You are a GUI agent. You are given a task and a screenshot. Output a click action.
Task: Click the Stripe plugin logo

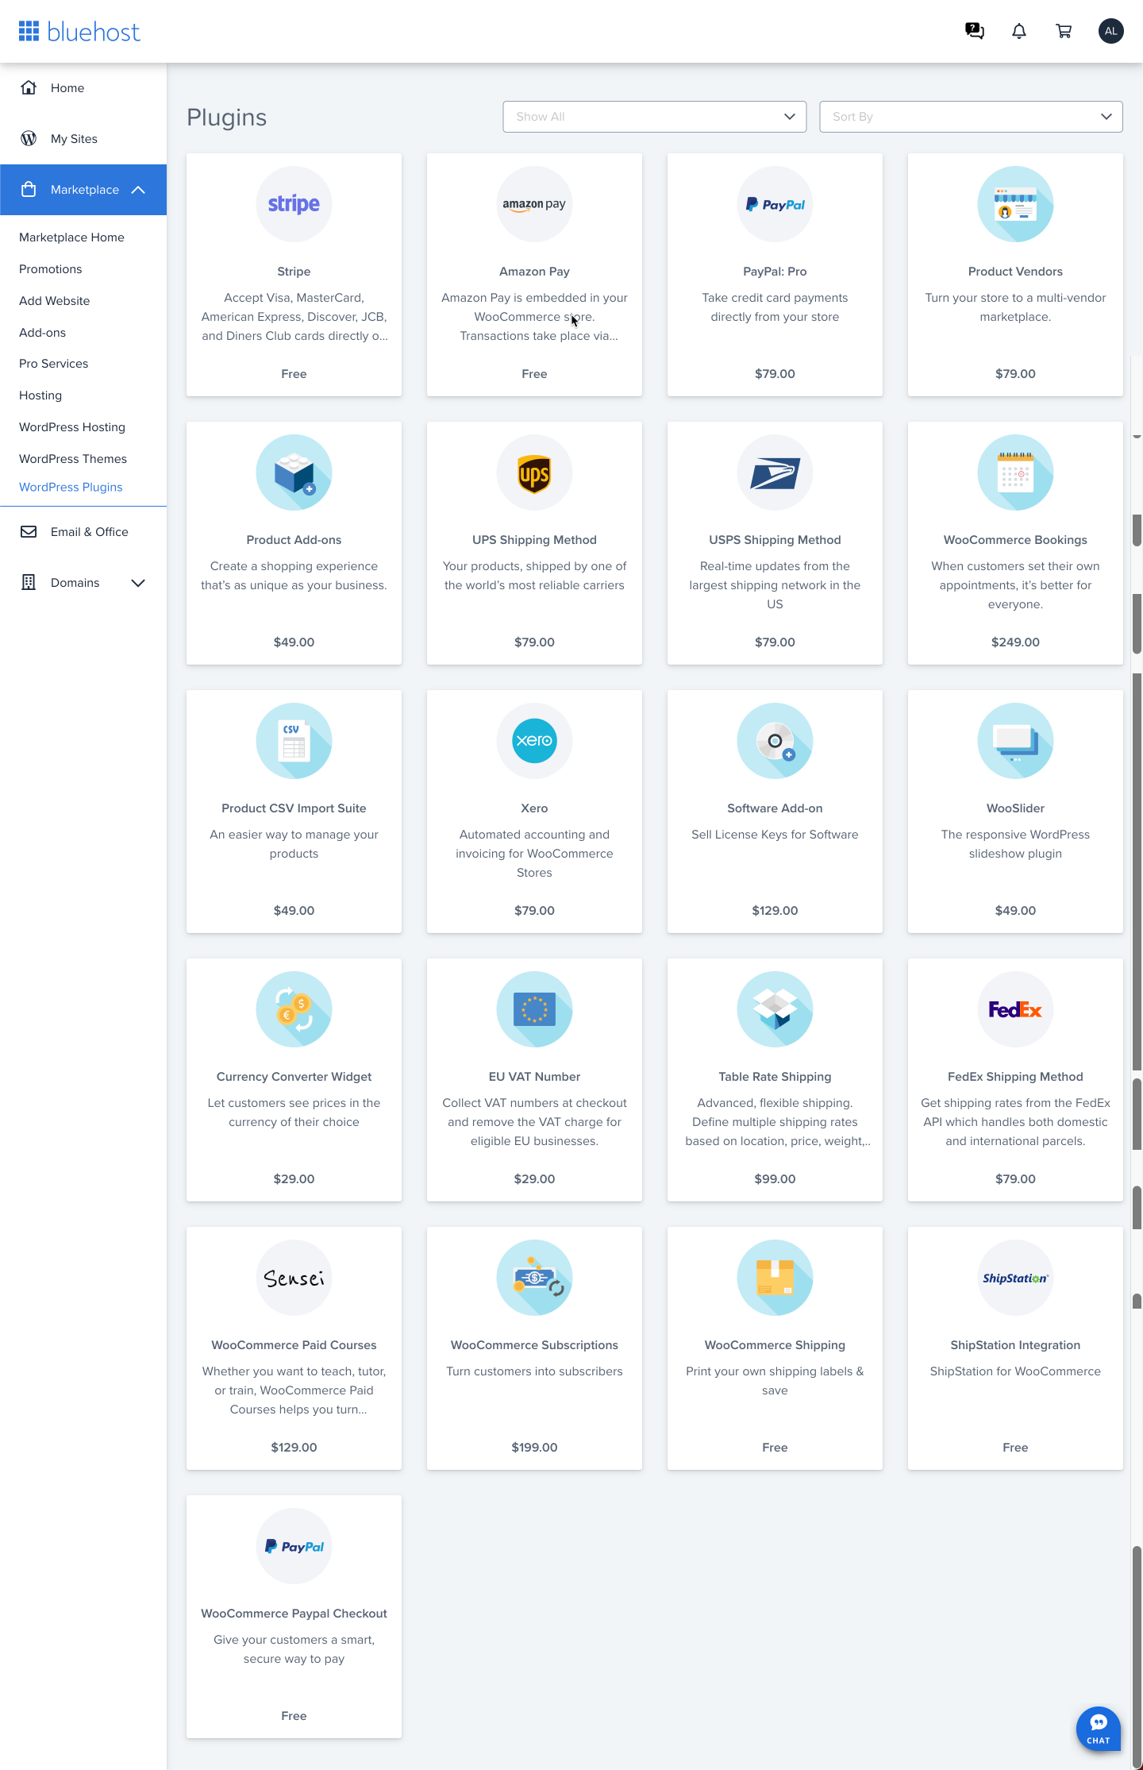point(294,204)
